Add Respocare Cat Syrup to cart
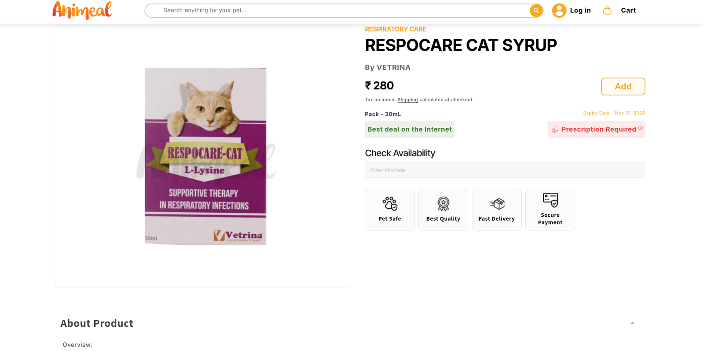This screenshot has height=351, width=704. coord(623,86)
